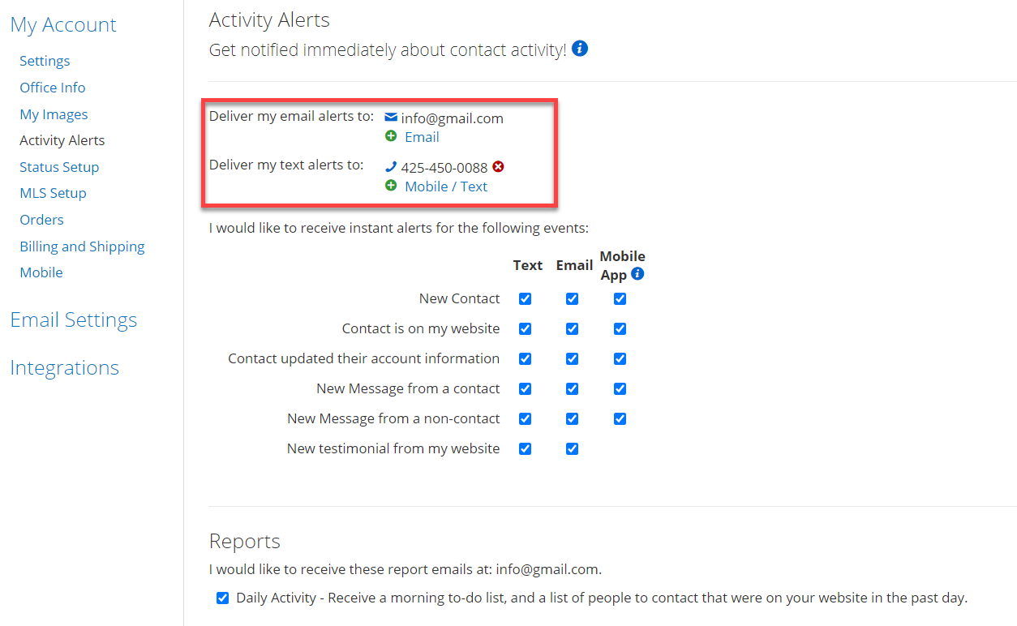
Task: Toggle the Daily Activity report checkbox
Action: click(x=222, y=598)
